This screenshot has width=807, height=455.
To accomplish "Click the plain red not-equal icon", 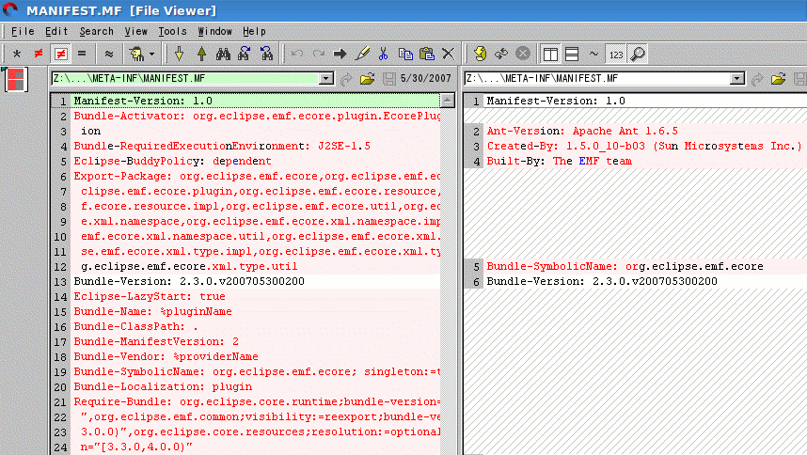I will [39, 54].
